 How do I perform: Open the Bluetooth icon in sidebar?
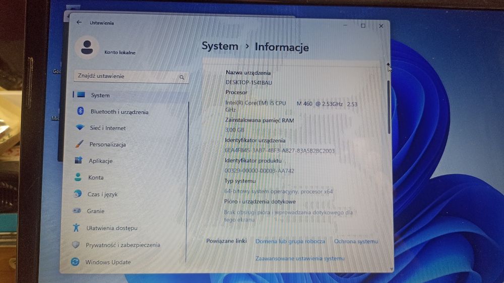point(80,111)
